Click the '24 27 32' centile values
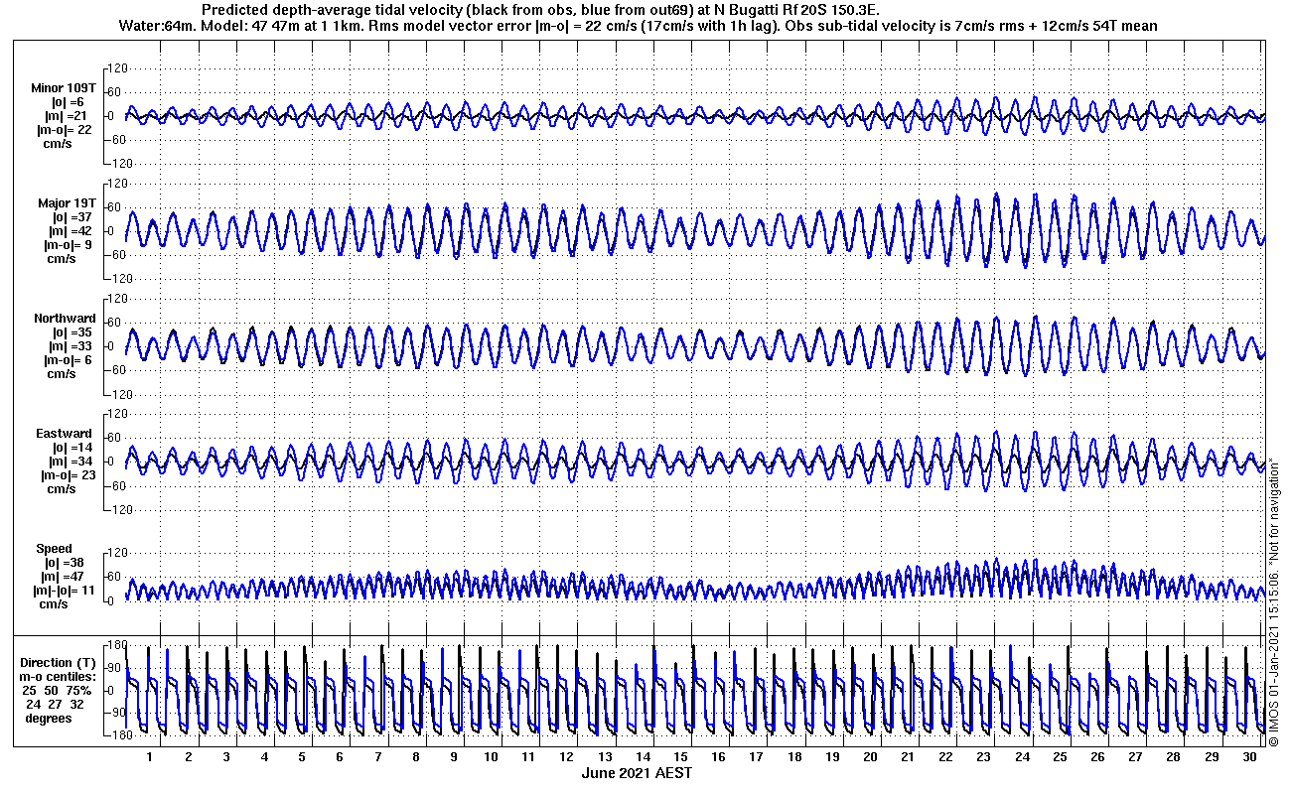This screenshot has width=1291, height=794. coord(56,704)
